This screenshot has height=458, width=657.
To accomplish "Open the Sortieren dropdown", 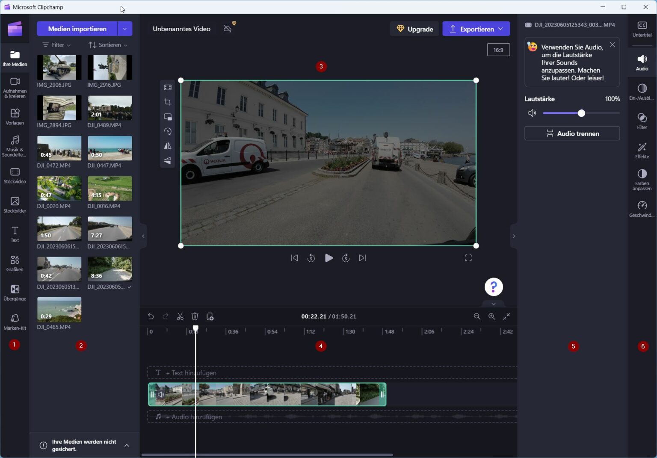I will (x=107, y=44).
